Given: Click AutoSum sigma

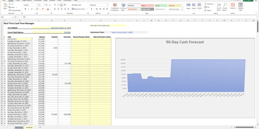Looking at the screenshot, I should (x=206, y=4).
